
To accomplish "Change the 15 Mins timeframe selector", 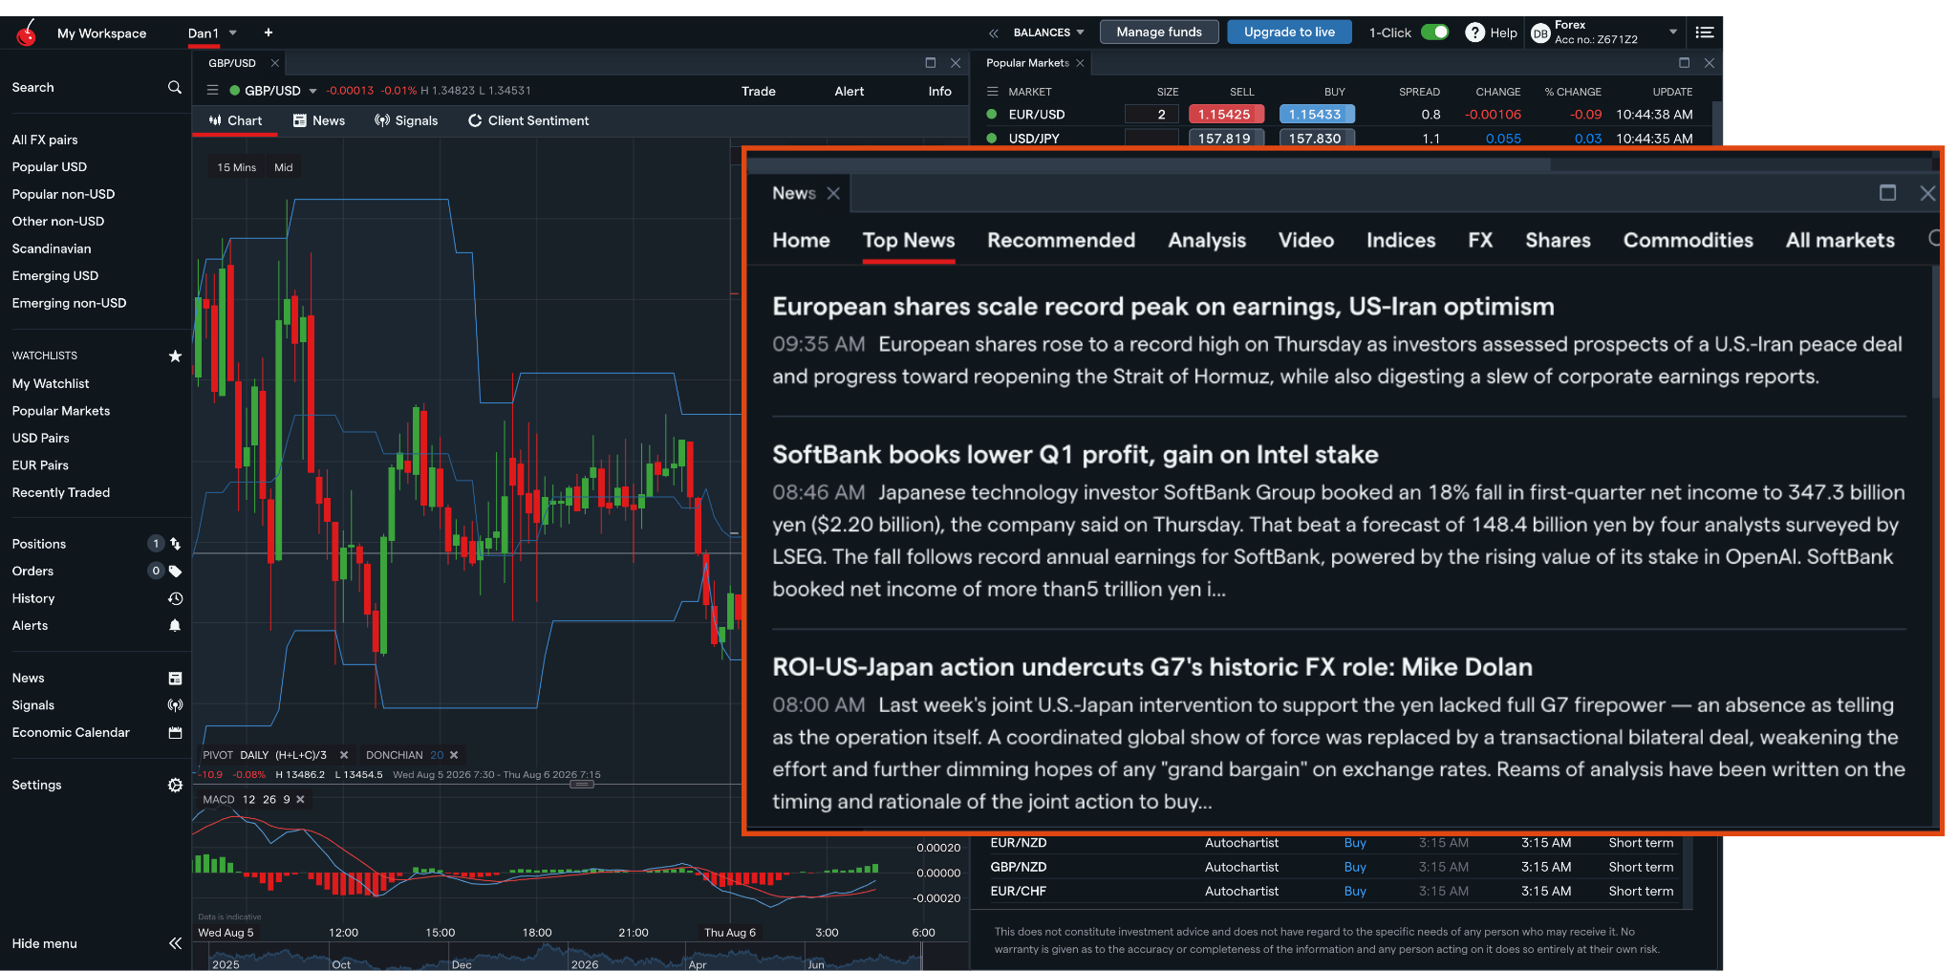I will pos(236,167).
